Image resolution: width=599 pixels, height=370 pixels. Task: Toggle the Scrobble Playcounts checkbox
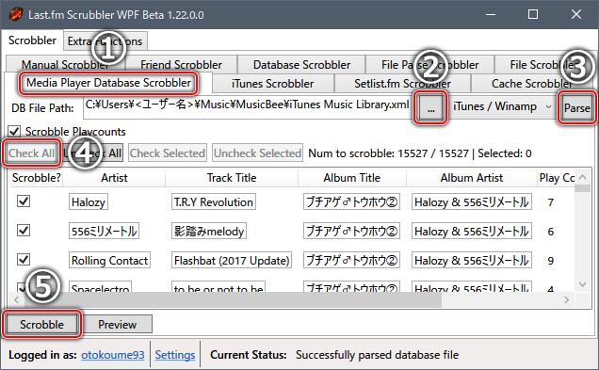click(x=14, y=132)
